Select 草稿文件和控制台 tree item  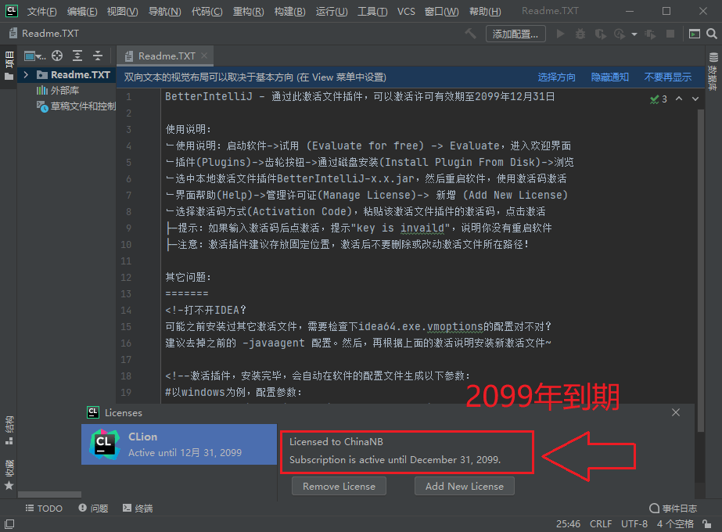tap(76, 106)
